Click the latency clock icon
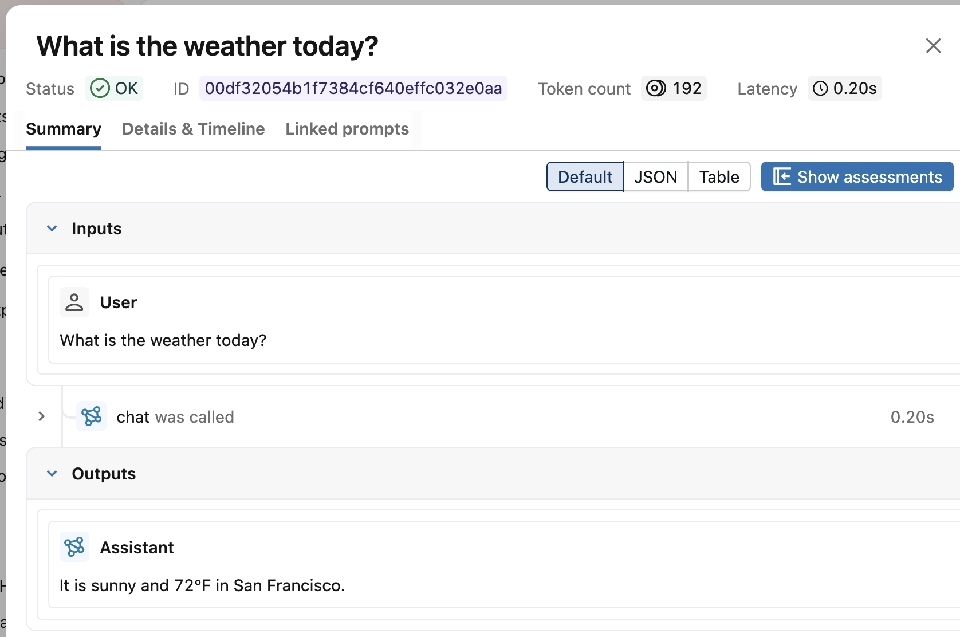The image size is (960, 637). pyautogui.click(x=820, y=88)
